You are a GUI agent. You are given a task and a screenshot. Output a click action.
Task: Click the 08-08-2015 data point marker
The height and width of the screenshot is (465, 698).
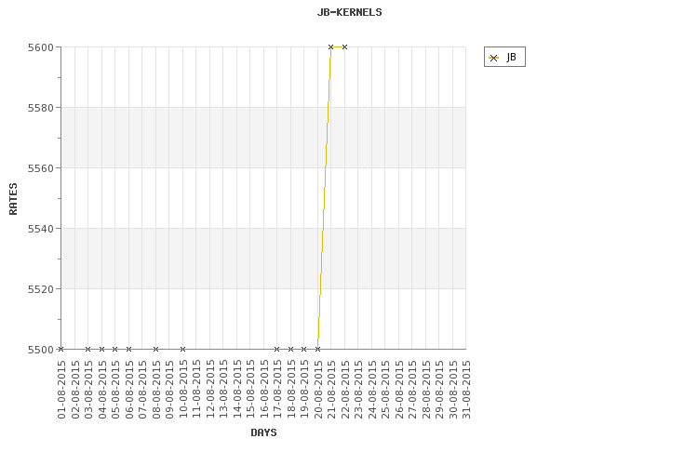[x=155, y=350]
